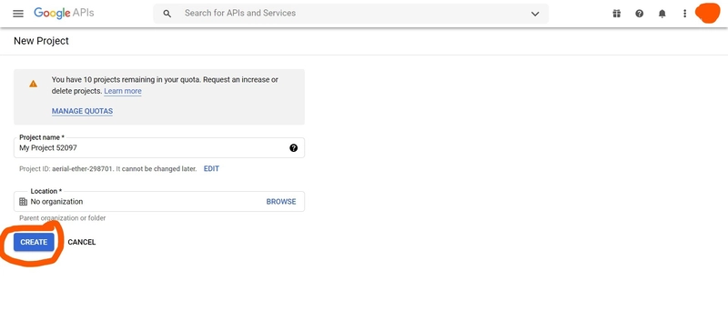This screenshot has height=331, width=728.
Task: Open the notifications bell
Action: (662, 14)
